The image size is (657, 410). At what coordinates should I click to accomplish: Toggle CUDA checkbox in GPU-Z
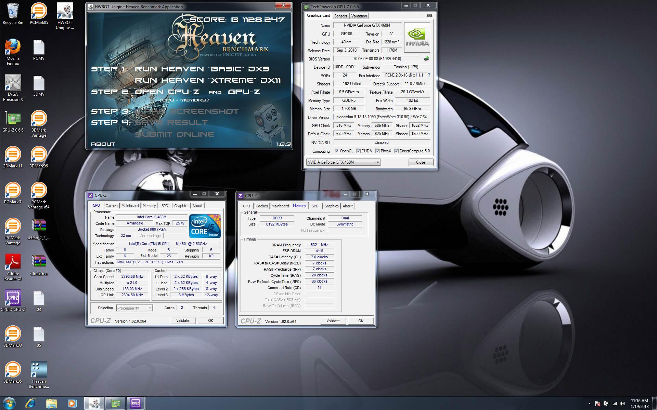pos(358,151)
